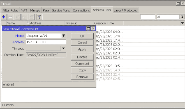Click the remove (minus) toolbar icon
185x109 pixels.
(10, 17)
